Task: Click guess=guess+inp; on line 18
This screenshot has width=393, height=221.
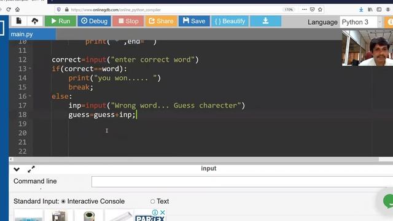Action: point(102,115)
